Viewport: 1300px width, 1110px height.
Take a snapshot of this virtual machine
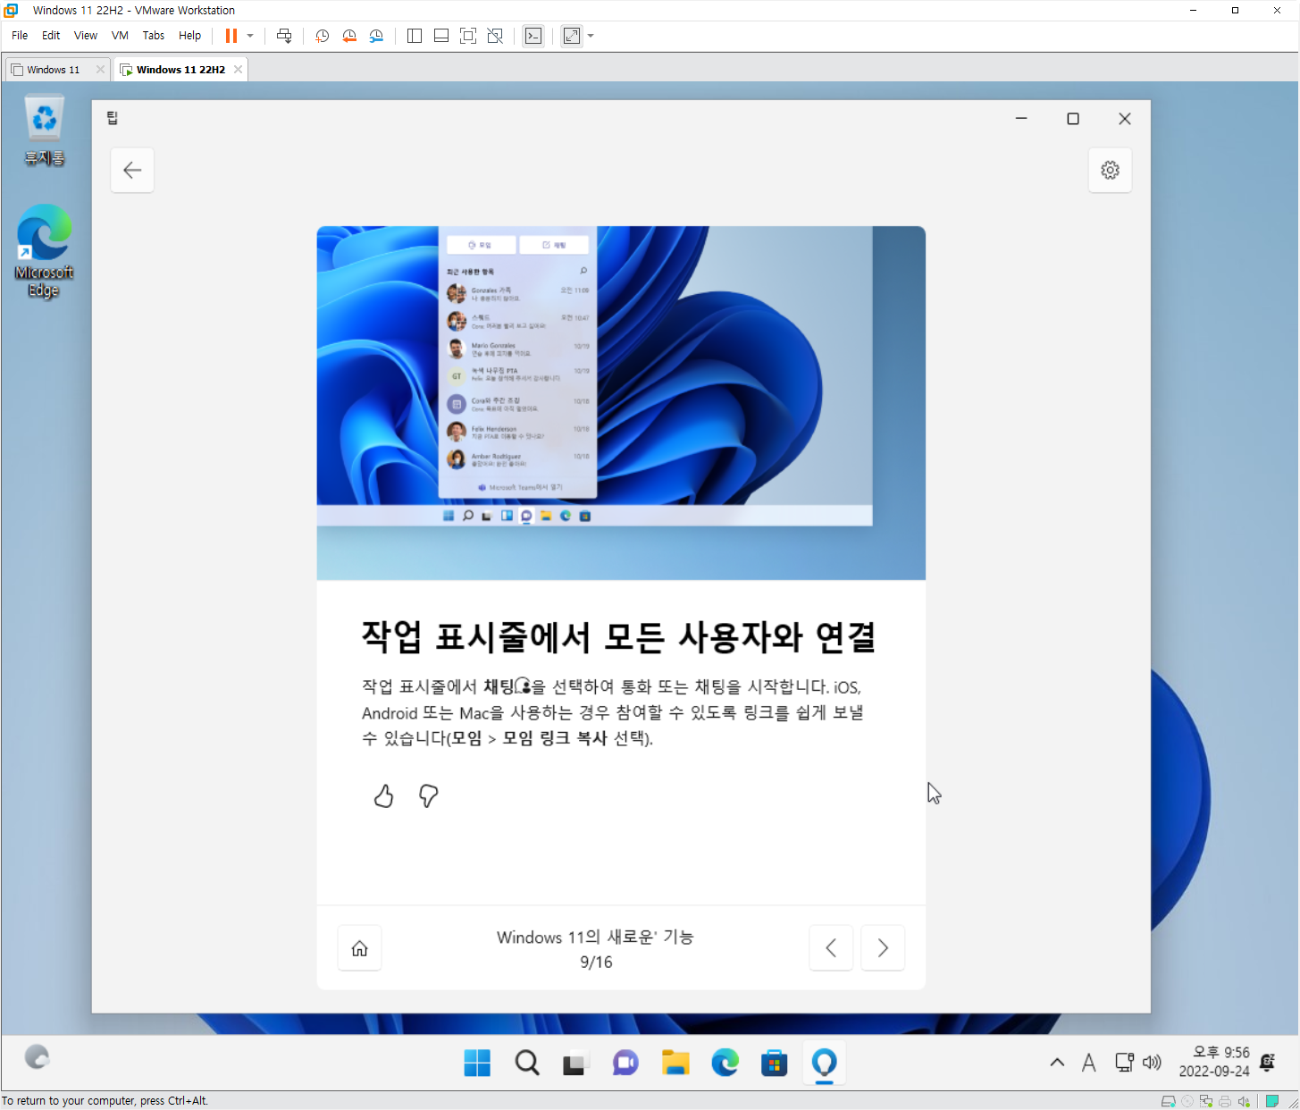[323, 36]
